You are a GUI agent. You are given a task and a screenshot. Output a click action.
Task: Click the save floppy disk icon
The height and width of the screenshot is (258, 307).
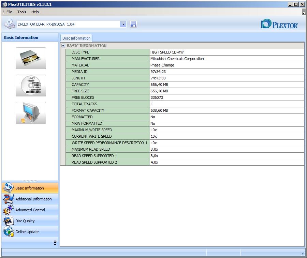coord(133,24)
